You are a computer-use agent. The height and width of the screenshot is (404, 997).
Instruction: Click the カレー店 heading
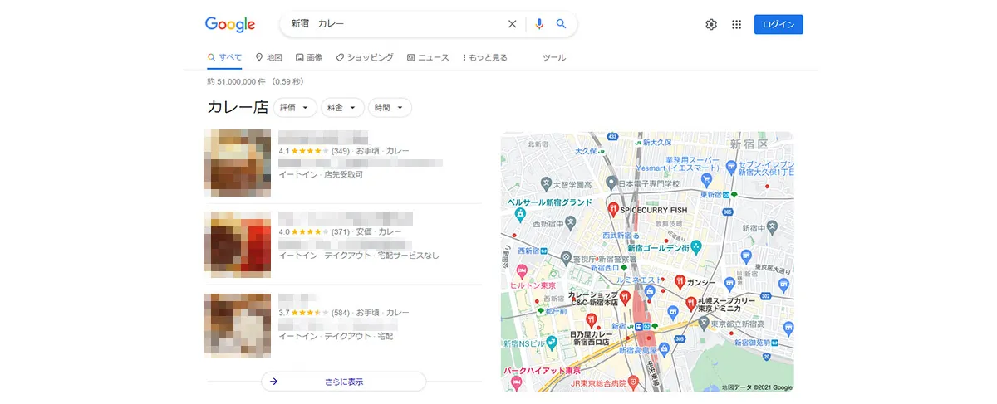pyautogui.click(x=237, y=108)
